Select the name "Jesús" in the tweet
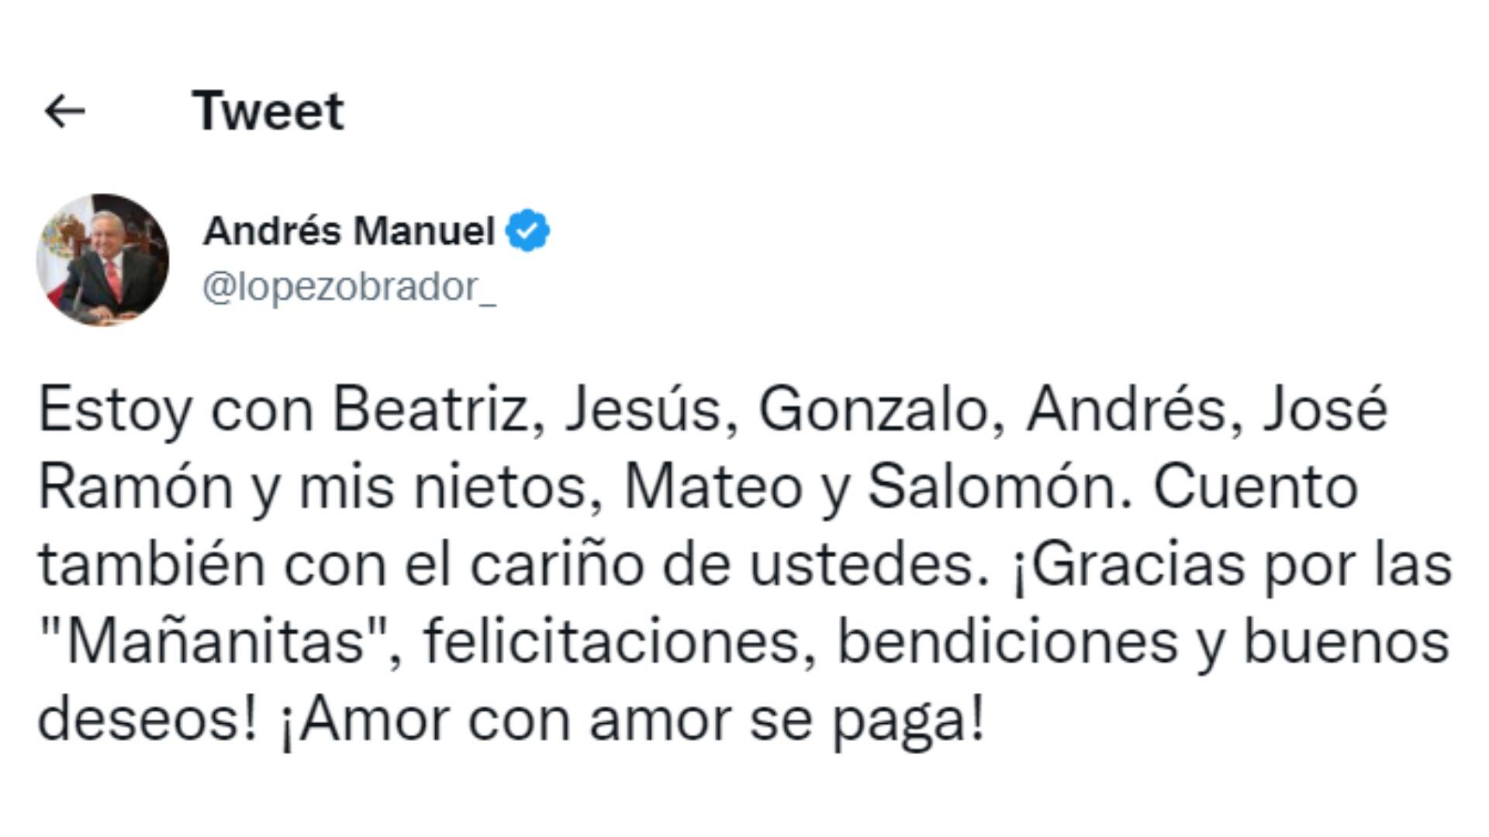Image resolution: width=1489 pixels, height=837 pixels. point(643,409)
